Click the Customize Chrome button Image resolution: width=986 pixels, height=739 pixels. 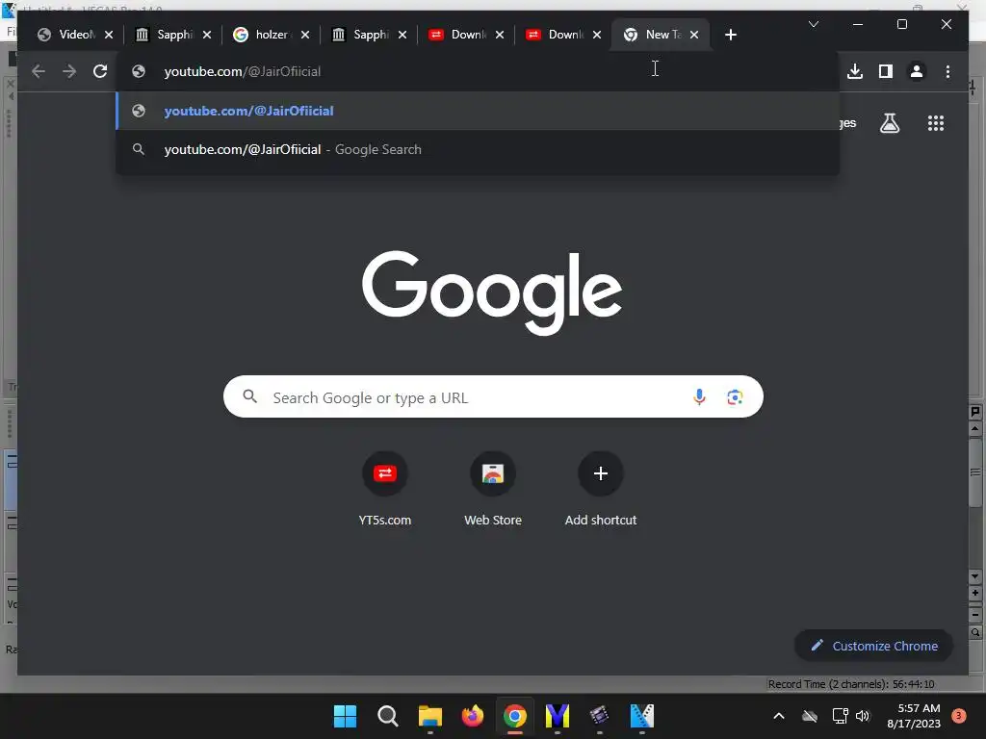873,646
